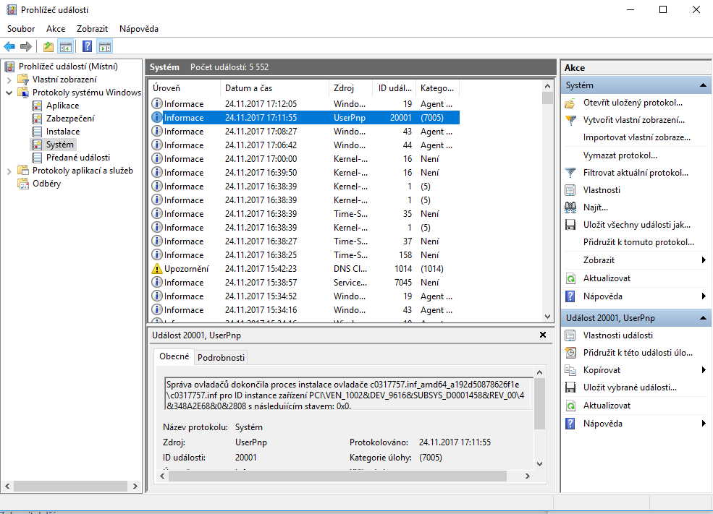Click the up-one-level folder toolbar icon
This screenshot has width=713, height=514.
tap(48, 47)
